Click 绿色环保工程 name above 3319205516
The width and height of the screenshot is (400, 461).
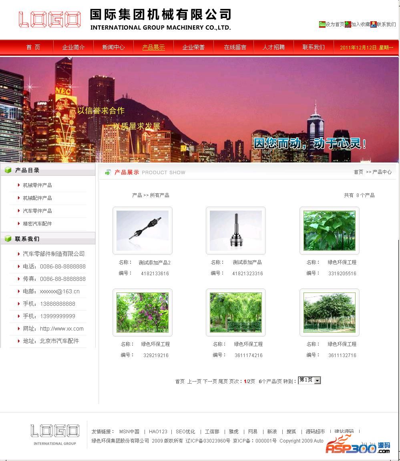click(342, 262)
